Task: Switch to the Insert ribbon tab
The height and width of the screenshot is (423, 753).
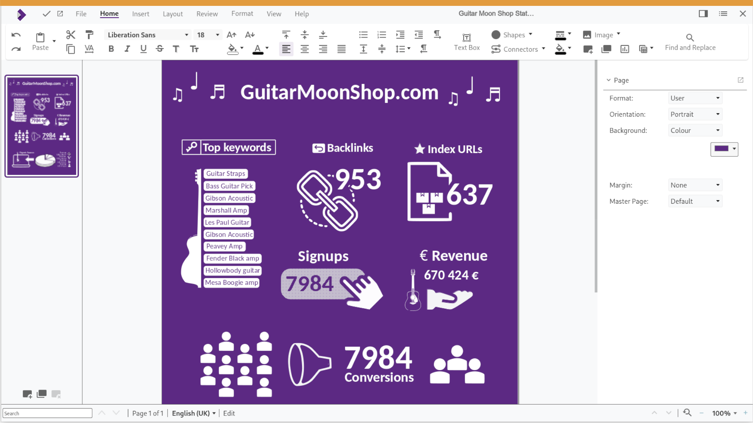Action: (140, 14)
